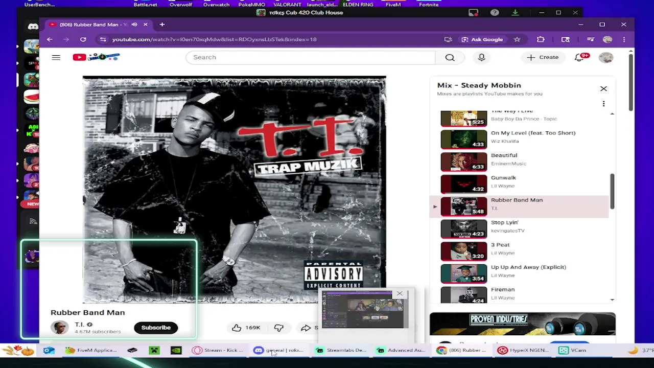Click the playlist scrollbar thumb
Image resolution: width=654 pixels, height=368 pixels.
[x=612, y=191]
